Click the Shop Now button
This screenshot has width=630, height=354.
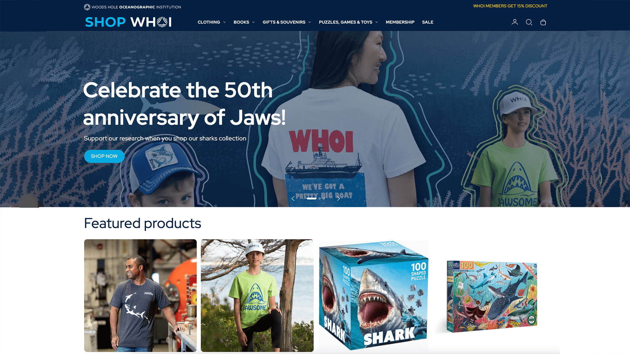pos(104,156)
